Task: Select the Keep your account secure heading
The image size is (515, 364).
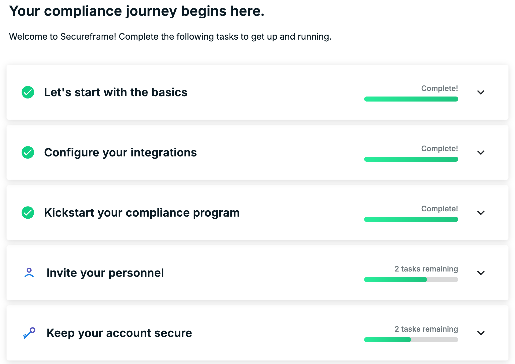Action: (119, 333)
